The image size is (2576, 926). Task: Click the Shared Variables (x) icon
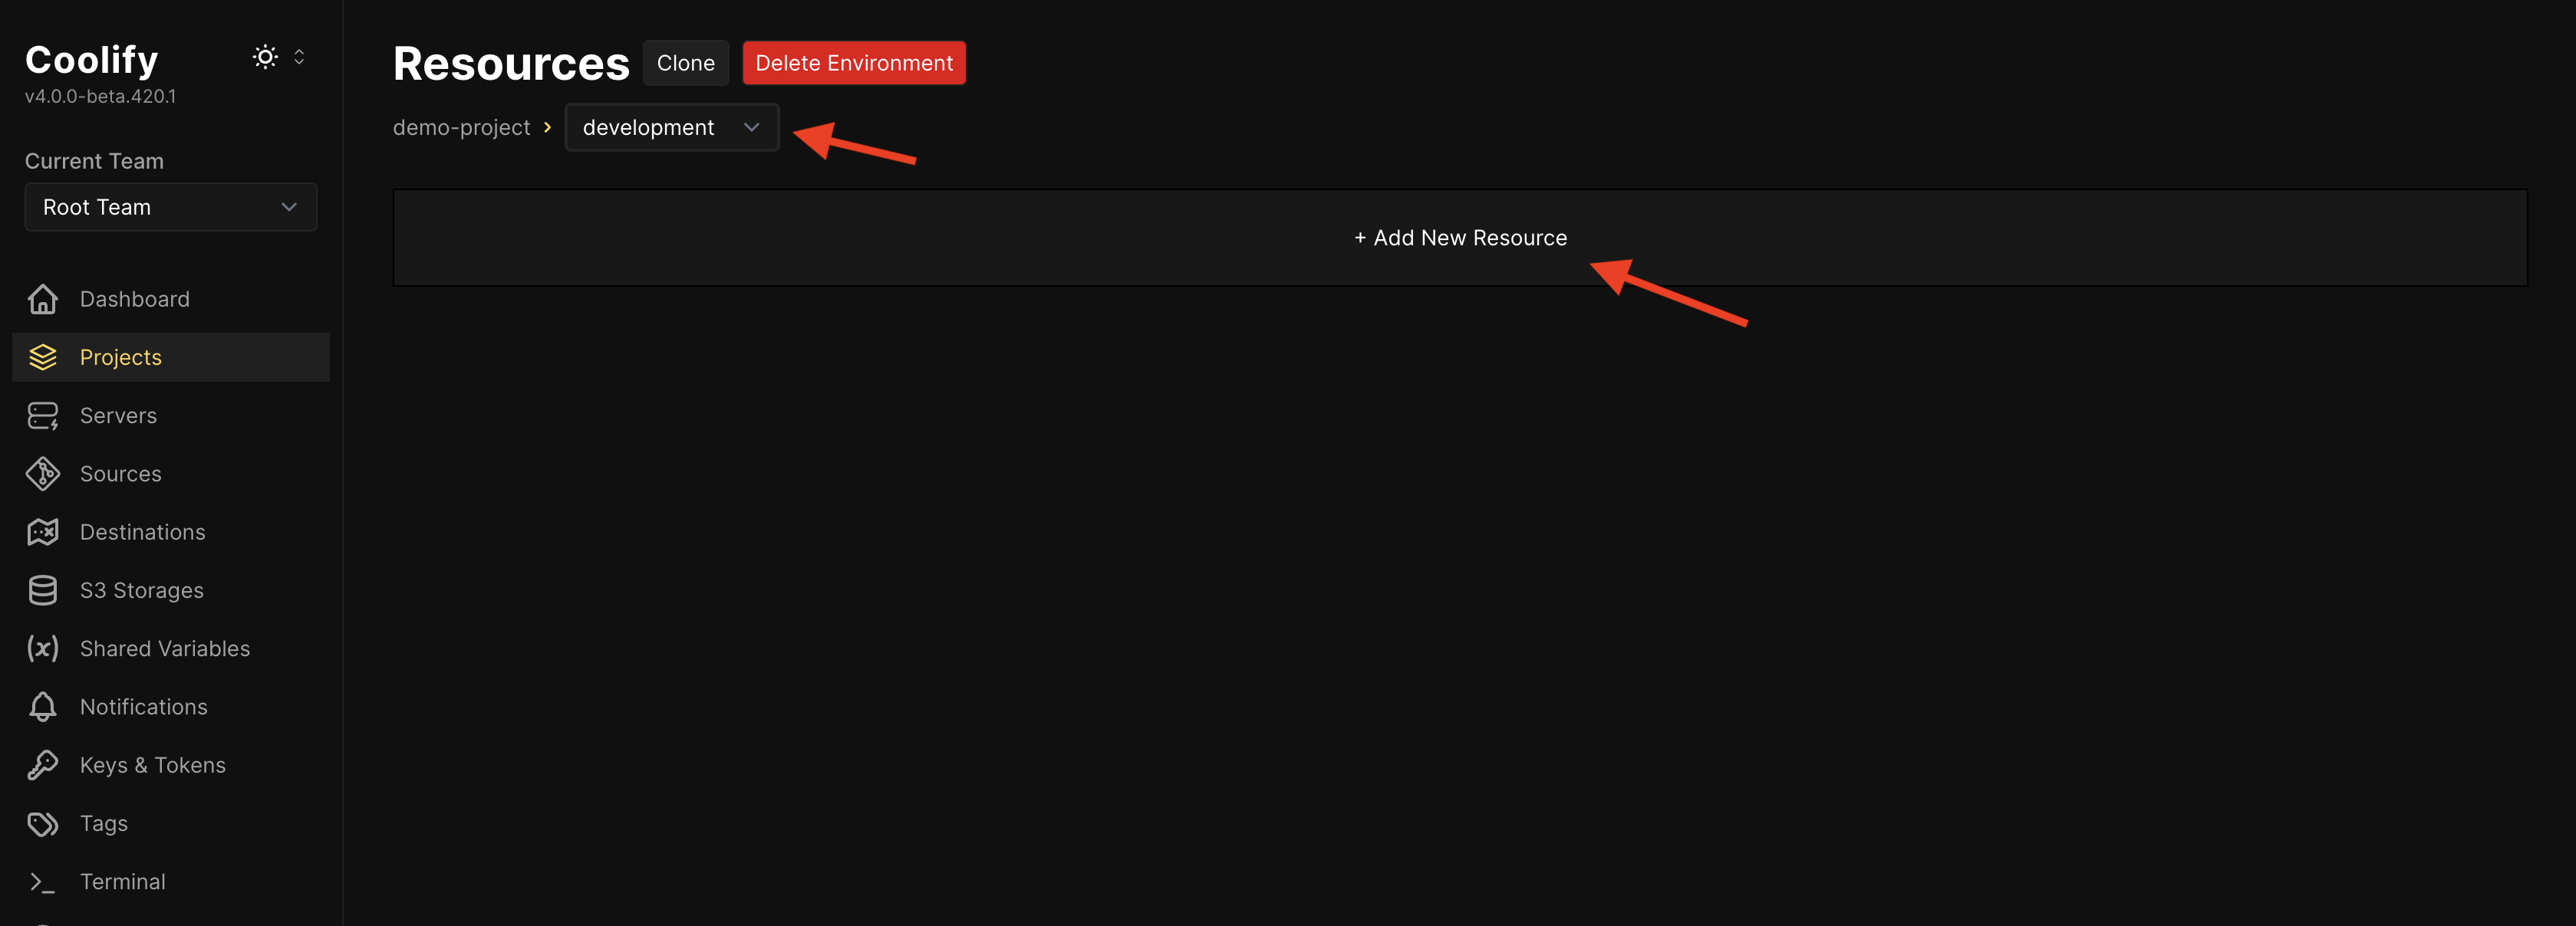(x=43, y=649)
